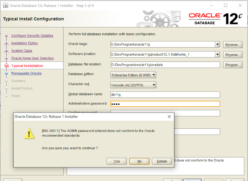Click the yellow warning triangle icon
Screen dimensions: 248x181
[x=29, y=133]
